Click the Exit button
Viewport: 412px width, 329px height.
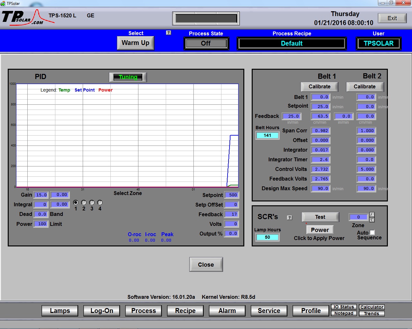pyautogui.click(x=392, y=18)
